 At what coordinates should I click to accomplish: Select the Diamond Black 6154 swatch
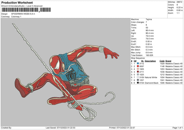[x=138, y=83]
